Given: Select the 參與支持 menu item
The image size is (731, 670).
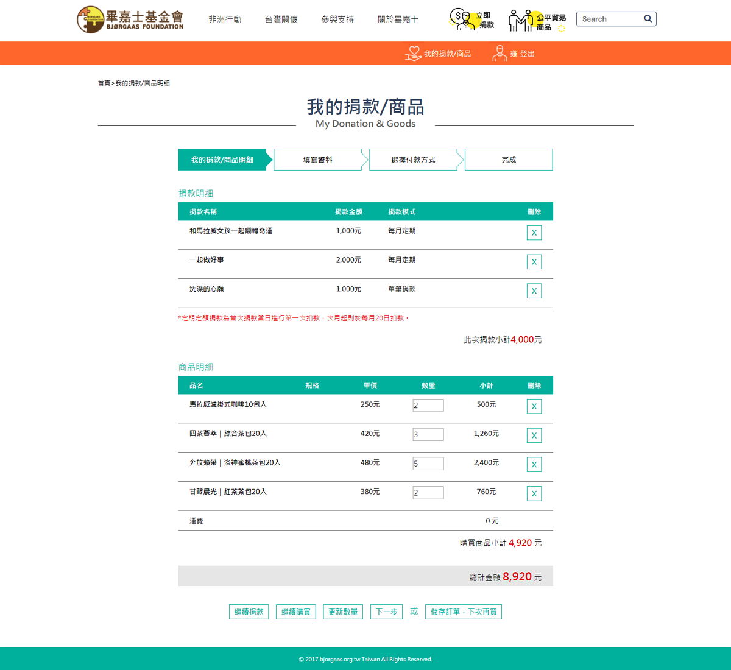Looking at the screenshot, I should 337,19.
